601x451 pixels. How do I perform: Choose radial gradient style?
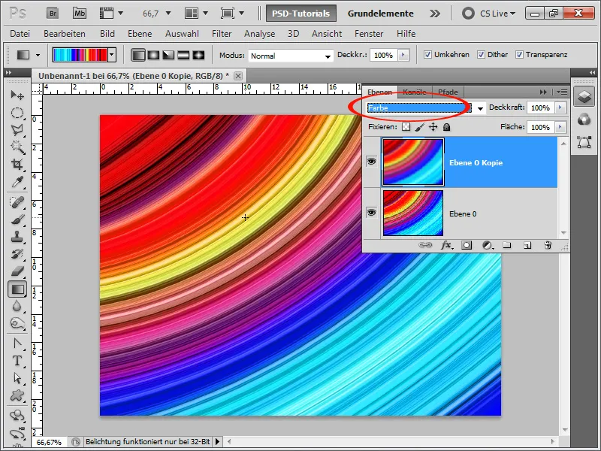pos(153,55)
